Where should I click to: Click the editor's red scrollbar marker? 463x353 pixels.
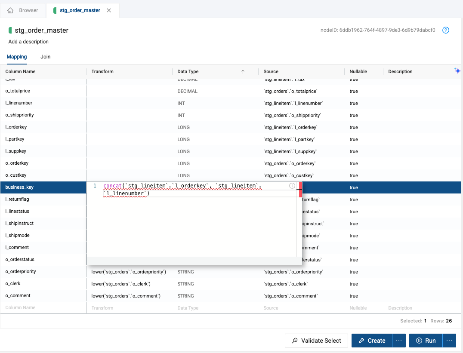[x=301, y=190]
